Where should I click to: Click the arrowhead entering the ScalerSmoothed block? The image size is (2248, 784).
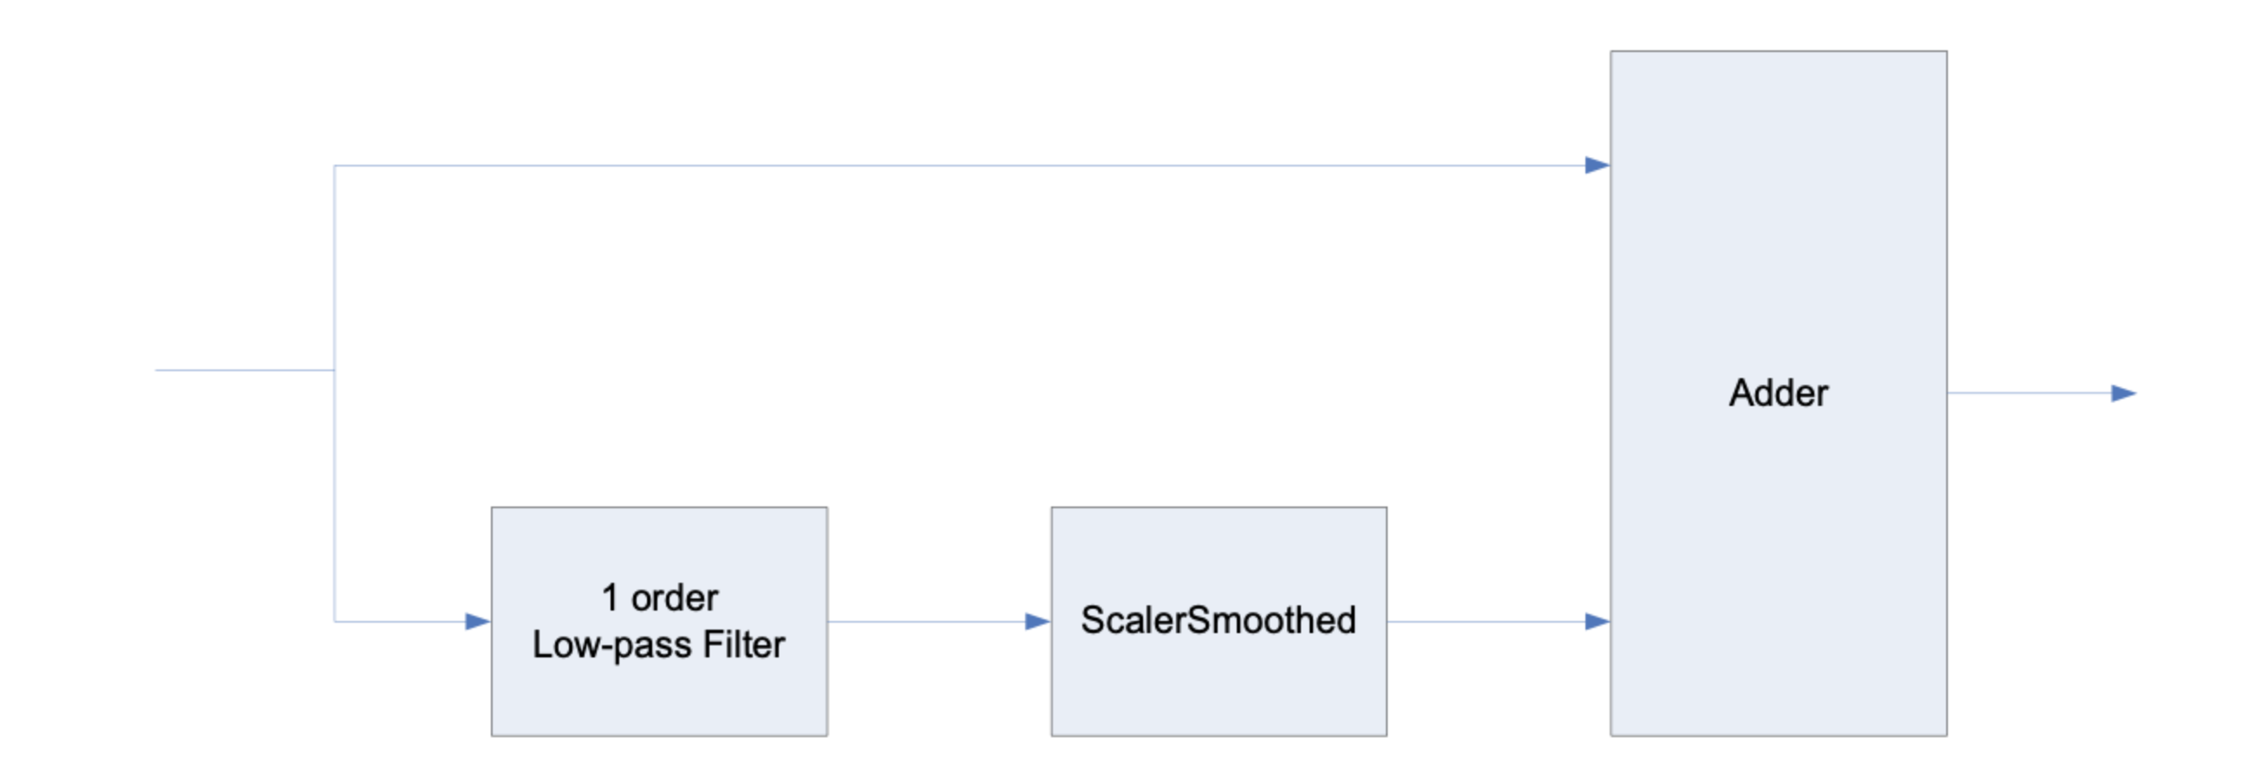[1036, 622]
